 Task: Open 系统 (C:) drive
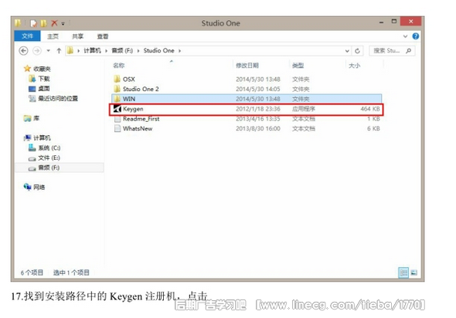[49, 148]
